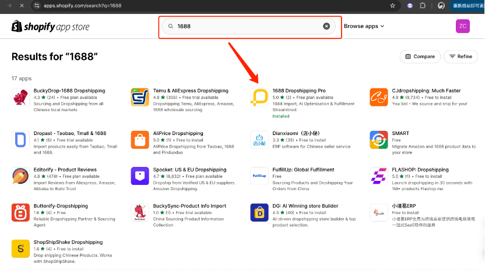The image size is (485, 271).
Task: Open FLASHOP: Dropshipping title link
Action: [x=420, y=170]
